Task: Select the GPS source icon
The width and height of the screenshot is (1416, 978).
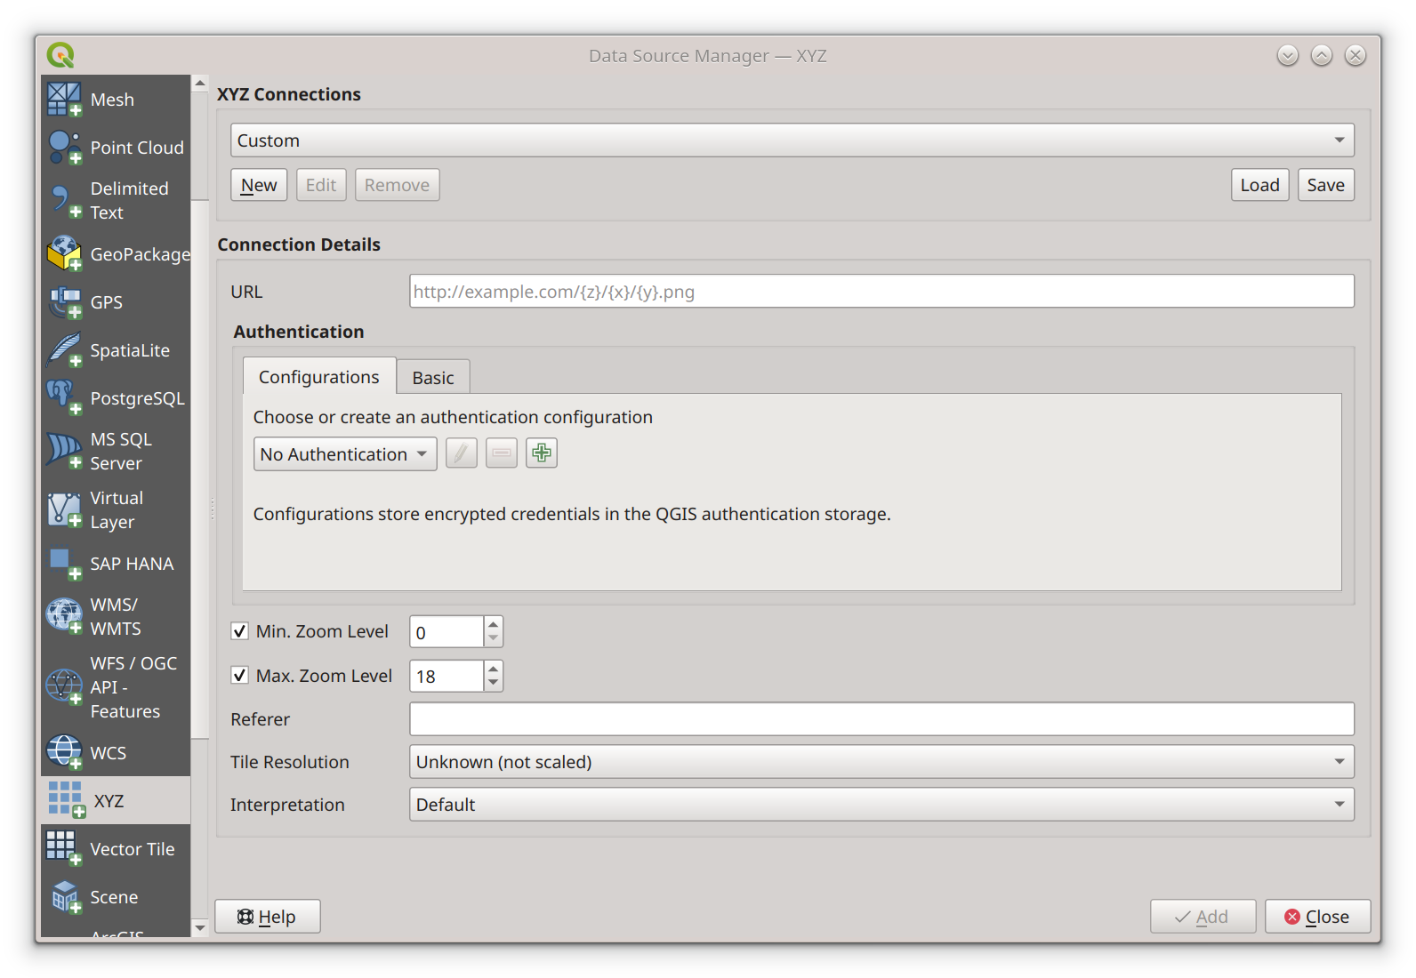Action: (64, 302)
